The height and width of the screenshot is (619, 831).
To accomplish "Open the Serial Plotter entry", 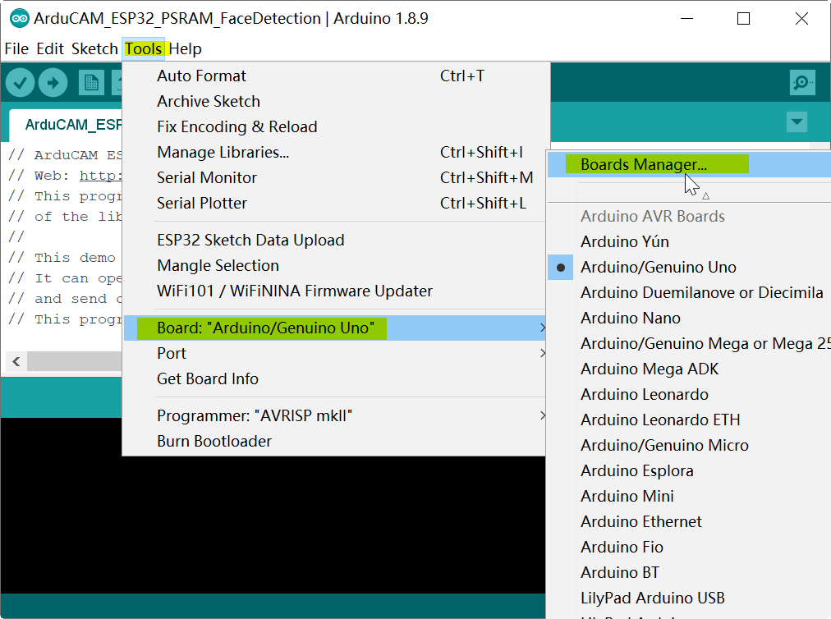I will (x=334, y=203).
